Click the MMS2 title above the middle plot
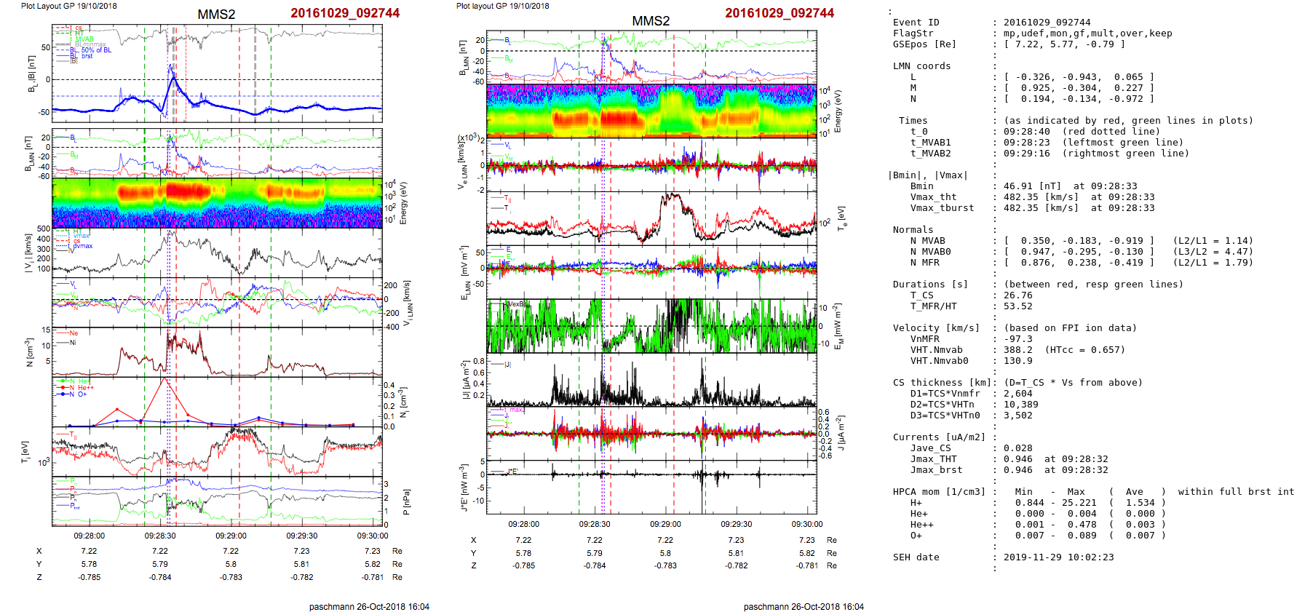 [651, 21]
